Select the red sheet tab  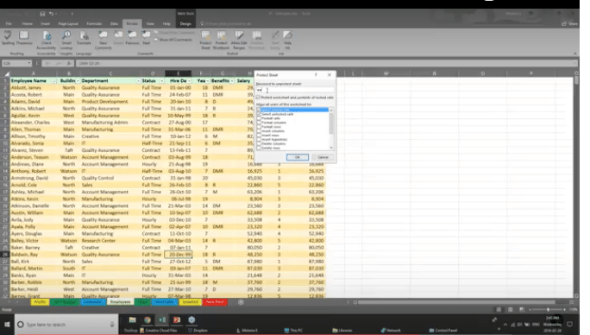click(x=215, y=302)
